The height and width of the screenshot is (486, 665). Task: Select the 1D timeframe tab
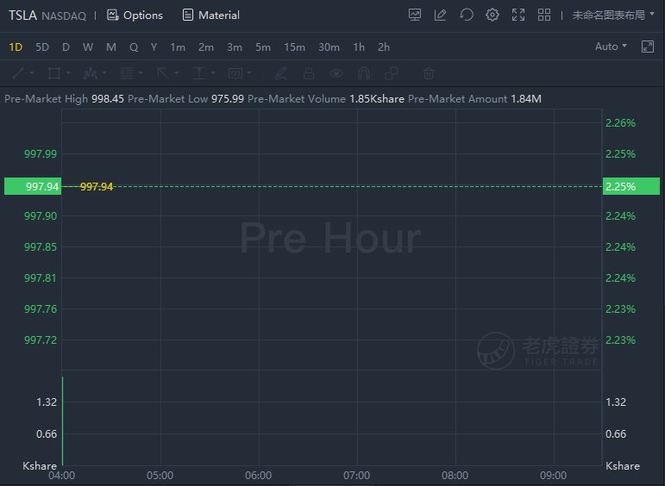coord(16,47)
